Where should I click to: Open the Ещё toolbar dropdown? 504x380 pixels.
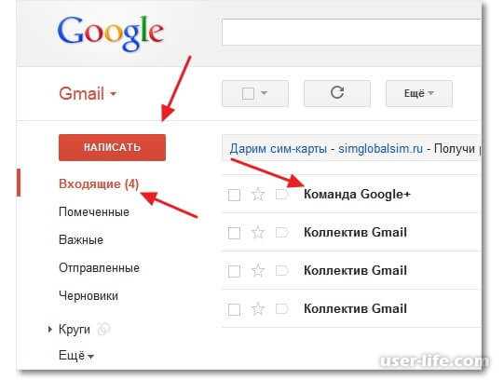[419, 93]
